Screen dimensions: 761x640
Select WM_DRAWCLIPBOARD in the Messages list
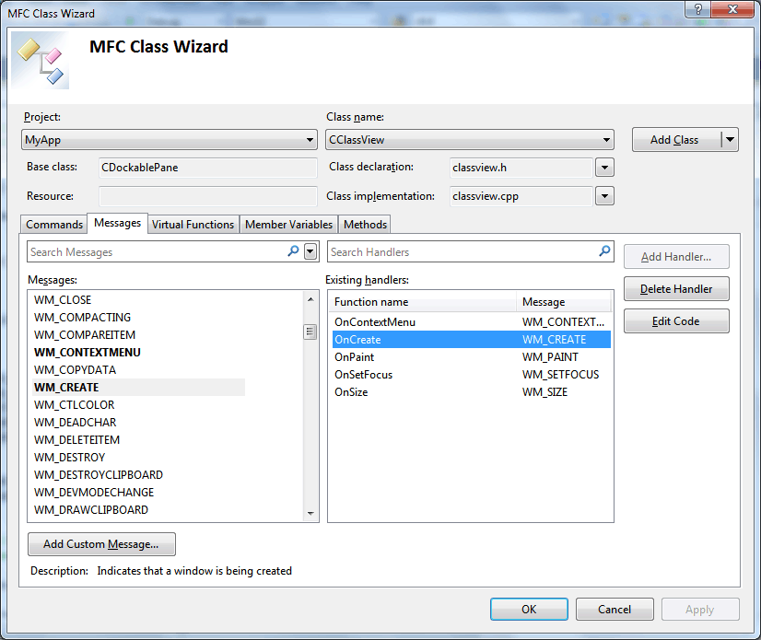tap(91, 509)
